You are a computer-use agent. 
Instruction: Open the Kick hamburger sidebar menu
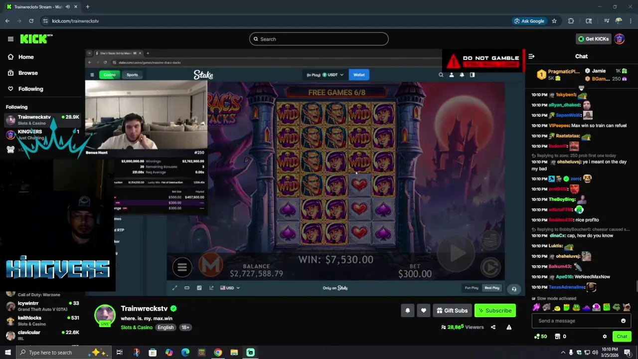coord(10,39)
